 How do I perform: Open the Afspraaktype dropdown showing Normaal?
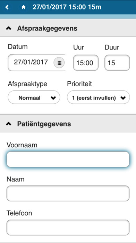point(34,97)
